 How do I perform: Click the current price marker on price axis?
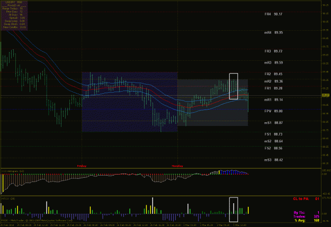coord(326,96)
